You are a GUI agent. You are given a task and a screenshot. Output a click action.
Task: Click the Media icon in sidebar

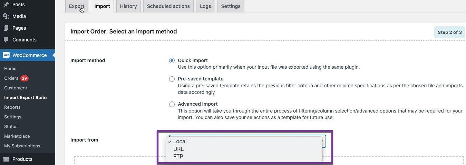(x=6, y=16)
